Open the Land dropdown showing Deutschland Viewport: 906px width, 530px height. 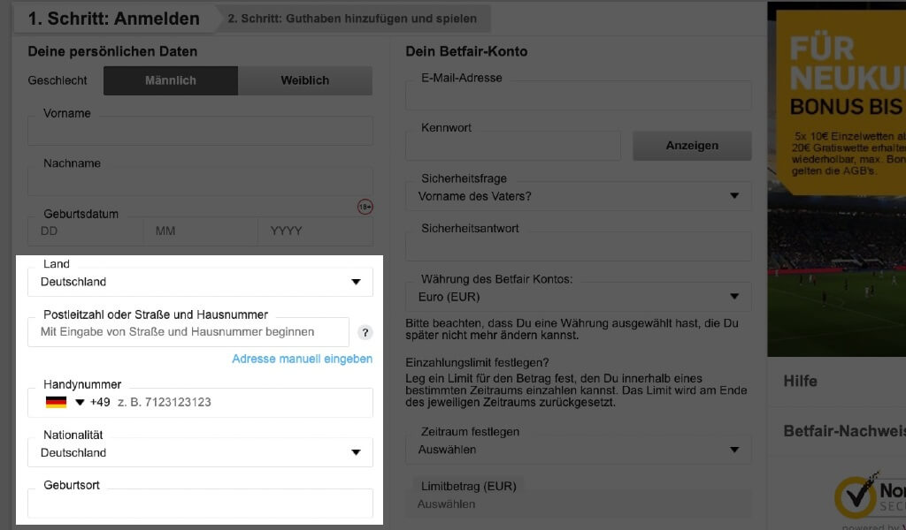[200, 282]
